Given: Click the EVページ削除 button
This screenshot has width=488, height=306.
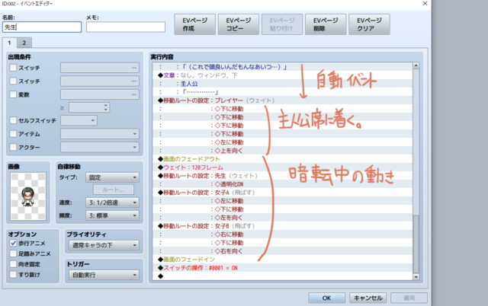Looking at the screenshot, I should [326, 24].
